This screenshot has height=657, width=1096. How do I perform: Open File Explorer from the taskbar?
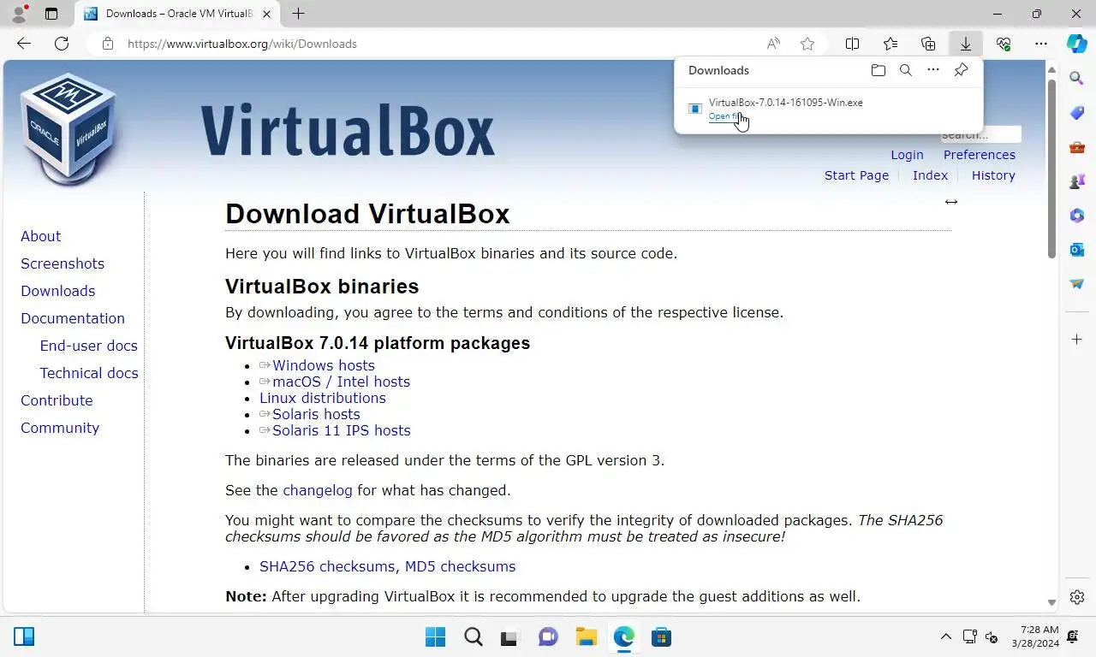[586, 636]
